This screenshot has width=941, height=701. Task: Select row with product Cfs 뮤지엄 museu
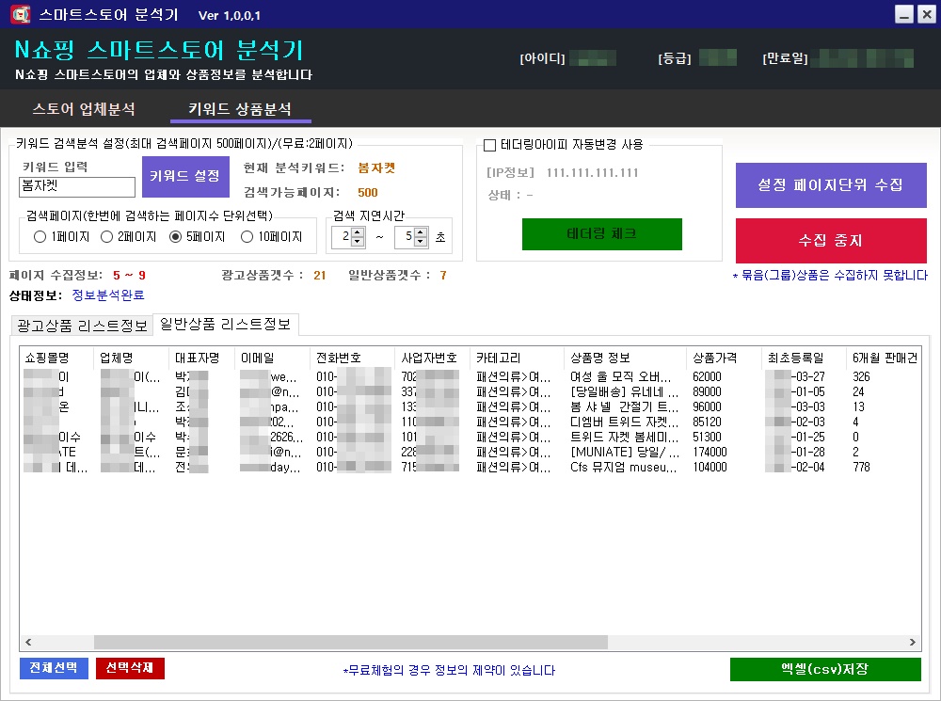[470, 467]
